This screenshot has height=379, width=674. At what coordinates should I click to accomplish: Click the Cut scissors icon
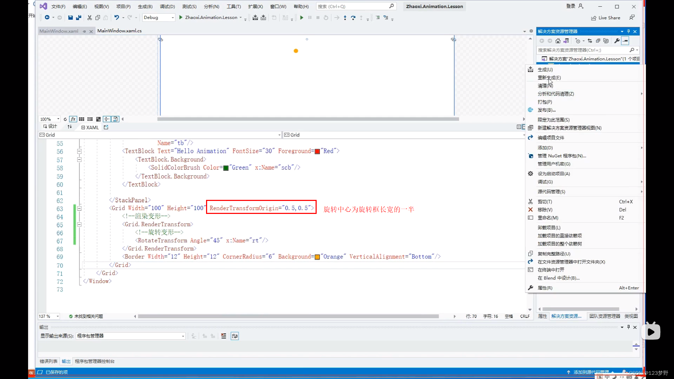pos(90,18)
